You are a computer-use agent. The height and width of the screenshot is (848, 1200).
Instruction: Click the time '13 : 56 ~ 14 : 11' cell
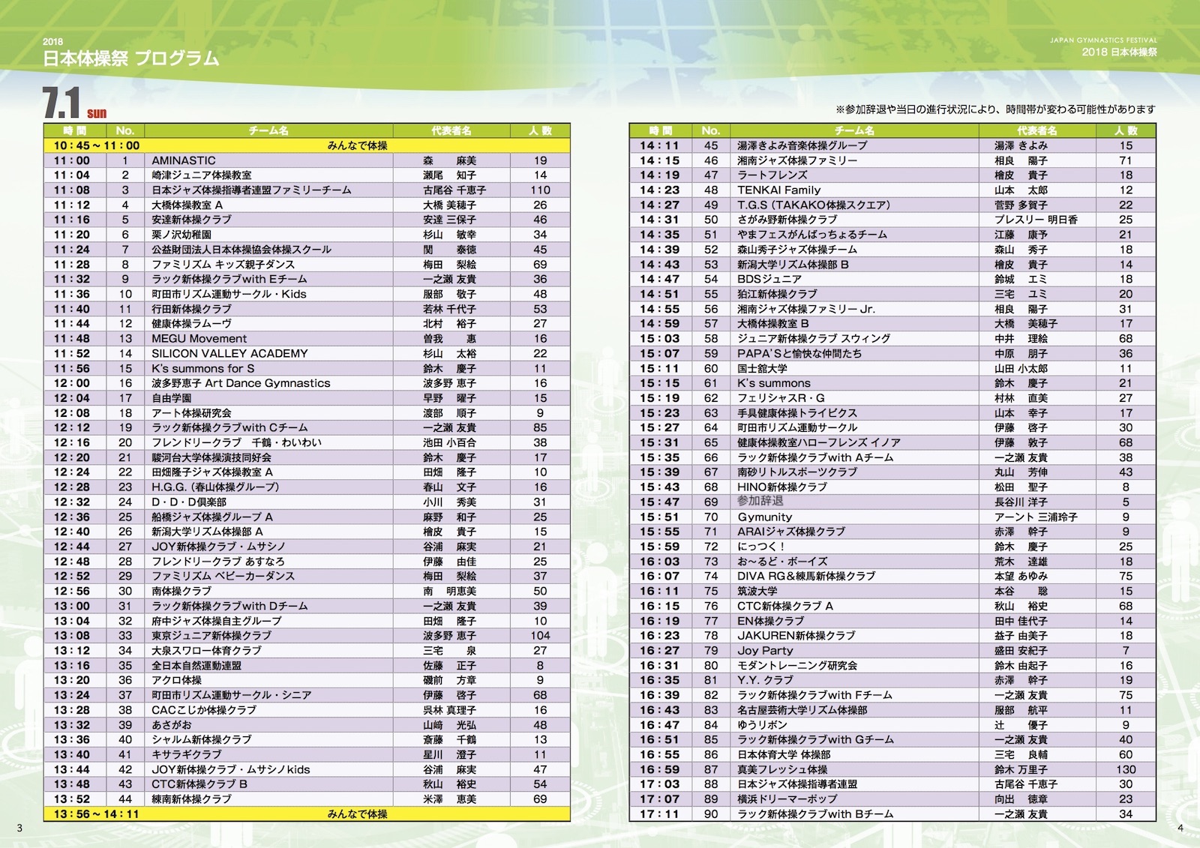click(96, 814)
